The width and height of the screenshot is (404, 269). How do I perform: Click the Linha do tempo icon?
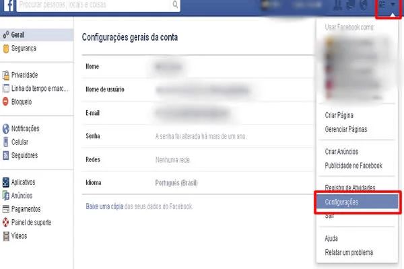click(5, 89)
